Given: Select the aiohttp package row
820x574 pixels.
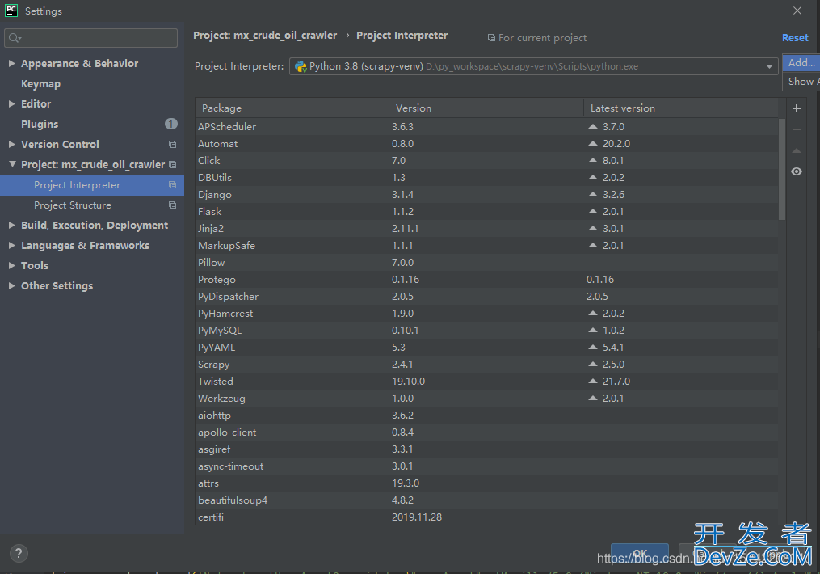Looking at the screenshot, I should pos(487,416).
